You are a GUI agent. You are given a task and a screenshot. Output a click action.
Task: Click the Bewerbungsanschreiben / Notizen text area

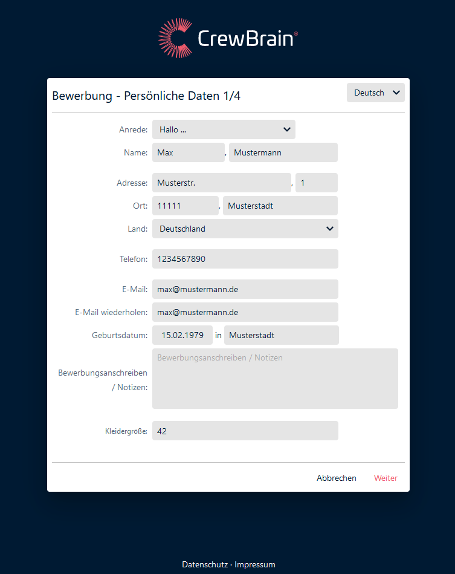[275, 379]
